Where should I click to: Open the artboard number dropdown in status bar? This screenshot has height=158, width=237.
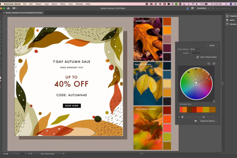(25, 154)
